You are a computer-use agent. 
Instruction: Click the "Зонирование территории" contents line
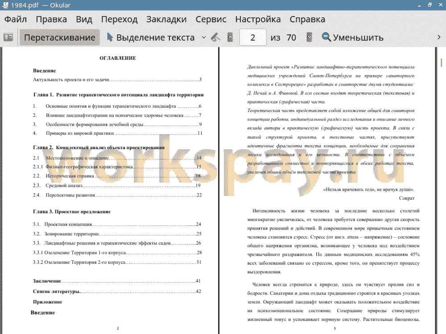pos(117,234)
